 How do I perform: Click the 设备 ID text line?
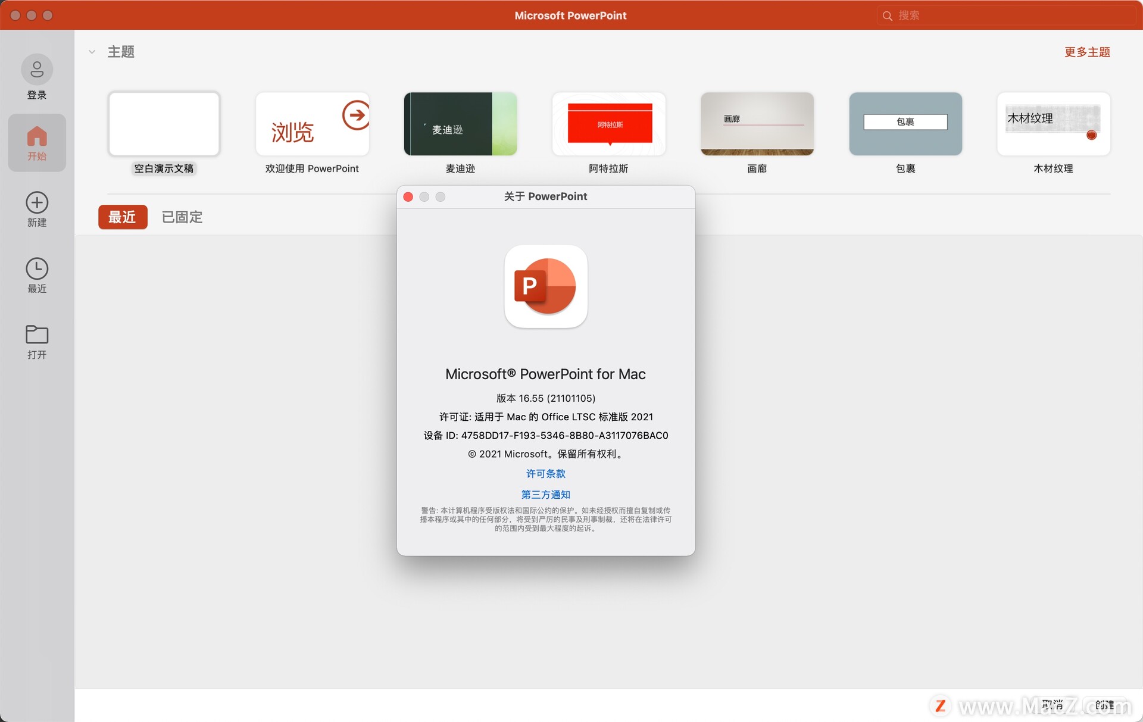(x=546, y=436)
